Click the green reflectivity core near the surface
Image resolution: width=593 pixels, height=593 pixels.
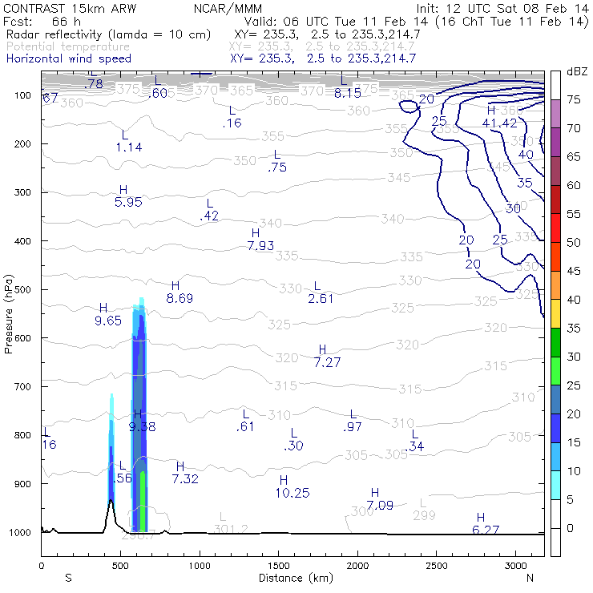pos(143,501)
